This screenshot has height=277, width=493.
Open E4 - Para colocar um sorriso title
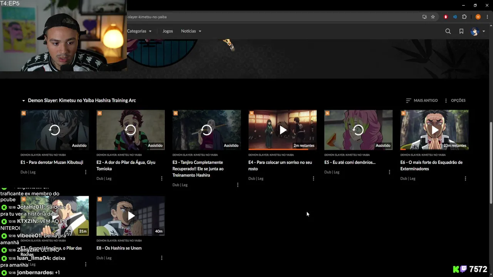click(280, 165)
